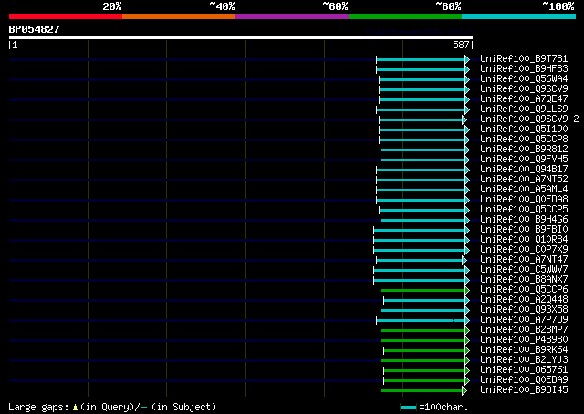Image resolution: width=584 pixels, height=414 pixels.
Task: Click the cyan 100char scale bar sample
Action: pos(408,408)
